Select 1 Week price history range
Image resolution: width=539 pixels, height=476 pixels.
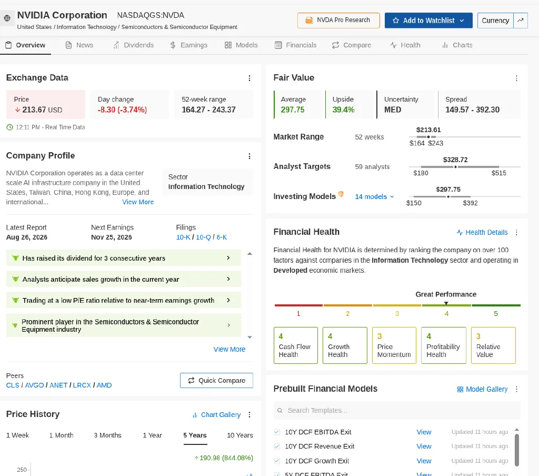pos(17,435)
